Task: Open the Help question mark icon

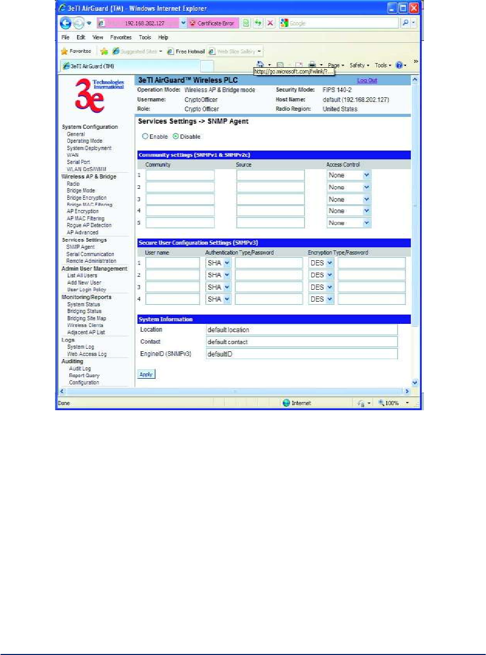Action: click(x=399, y=65)
